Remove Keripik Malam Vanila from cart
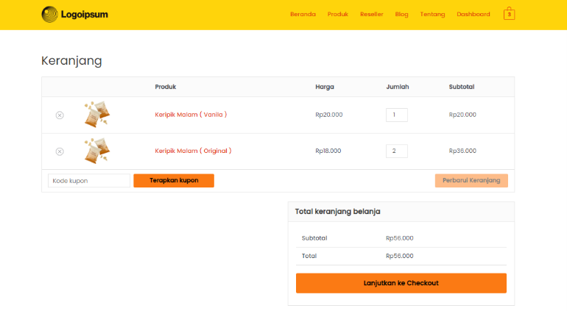This screenshot has height=311, width=567. click(60, 115)
